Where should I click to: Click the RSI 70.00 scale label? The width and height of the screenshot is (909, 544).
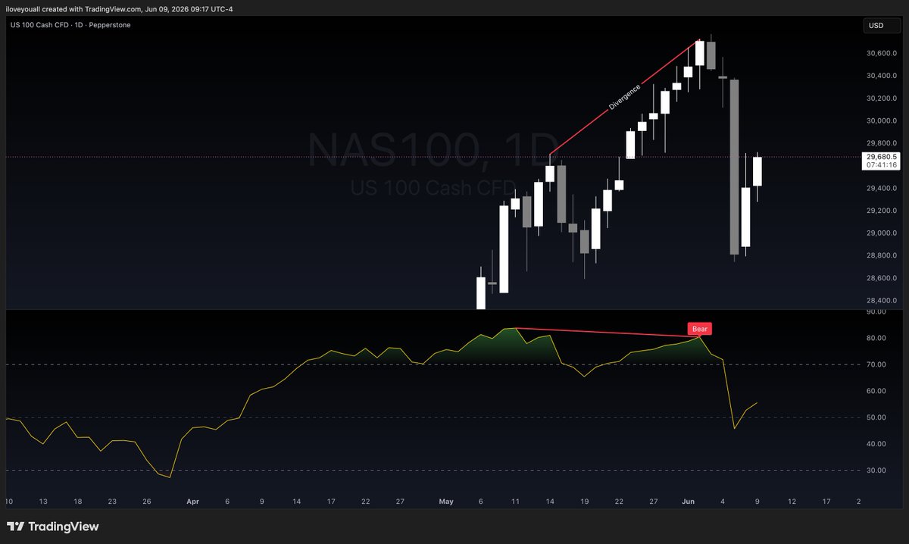click(x=876, y=364)
